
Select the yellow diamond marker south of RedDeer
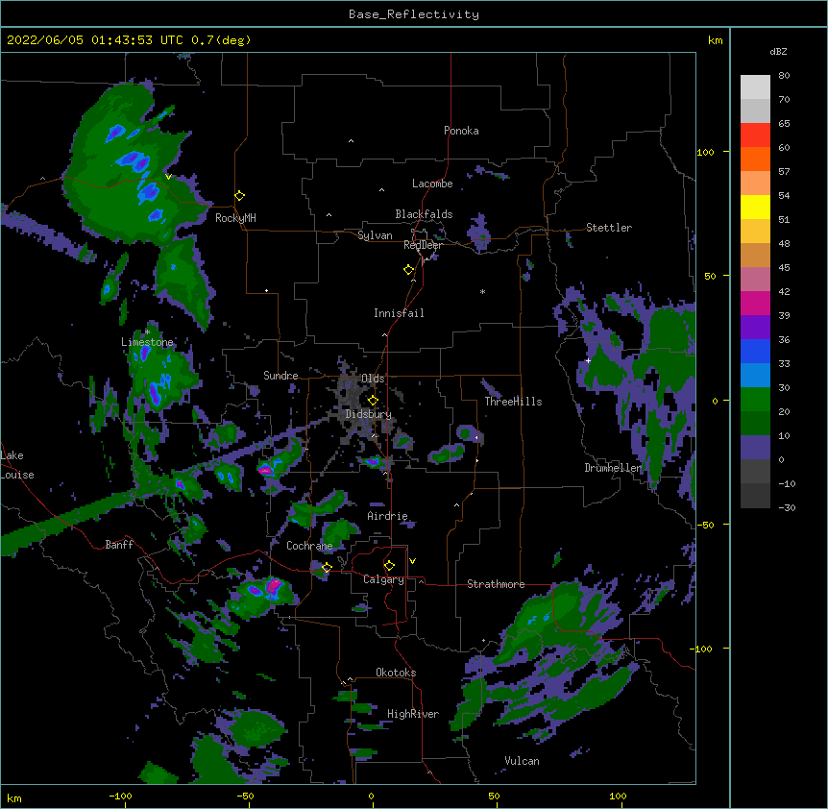408,270
